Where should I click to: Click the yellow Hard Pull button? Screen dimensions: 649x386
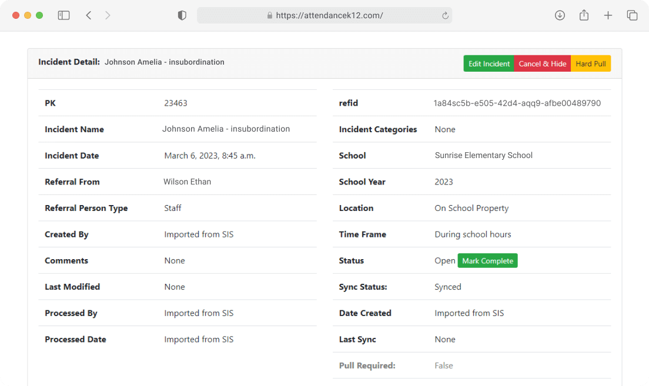click(591, 63)
